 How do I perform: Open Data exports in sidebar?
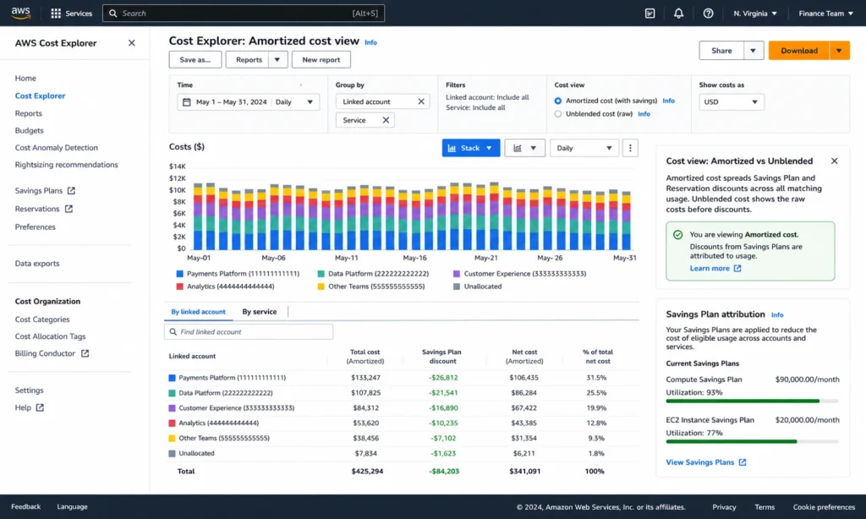point(37,264)
